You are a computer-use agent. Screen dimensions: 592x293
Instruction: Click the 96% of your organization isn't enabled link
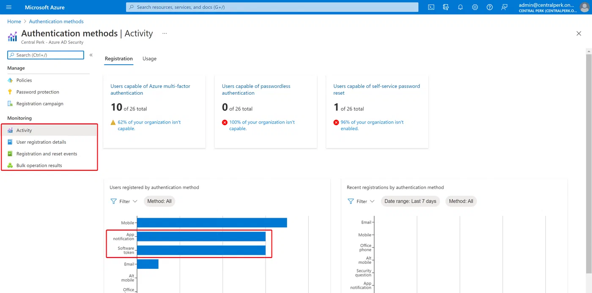(x=372, y=125)
